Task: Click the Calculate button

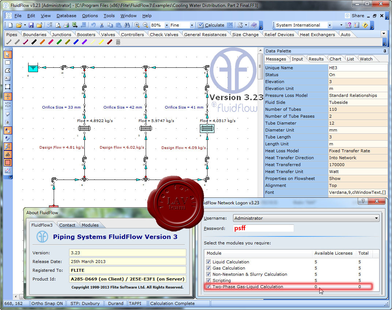Action: tap(211, 25)
